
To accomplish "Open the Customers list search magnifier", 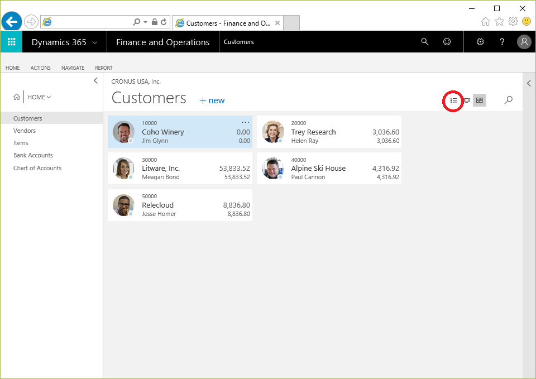I will pos(508,100).
